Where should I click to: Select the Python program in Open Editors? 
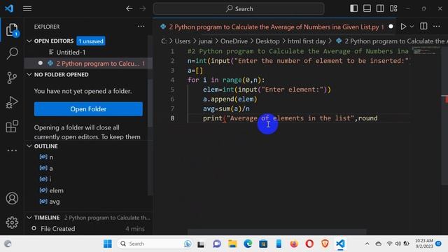pos(88,64)
